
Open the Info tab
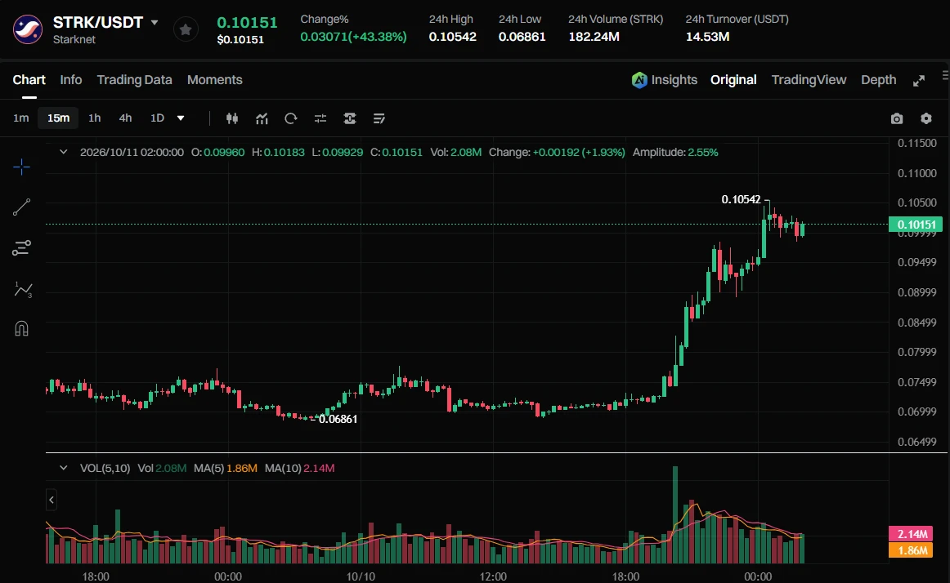pyautogui.click(x=71, y=80)
